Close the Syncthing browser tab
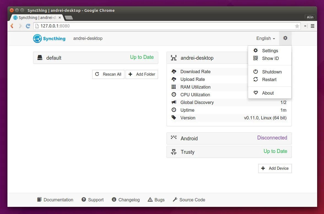The image size is (324, 214). (59, 18)
